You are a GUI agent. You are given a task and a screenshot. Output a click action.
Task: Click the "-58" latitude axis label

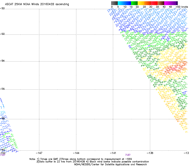[x=2, y=118]
